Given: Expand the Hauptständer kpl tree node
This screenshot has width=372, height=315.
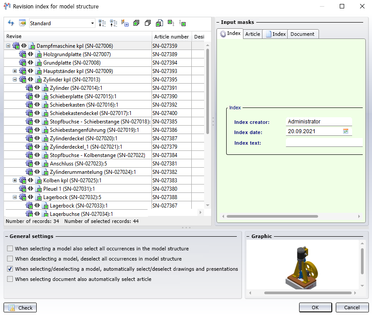Looking at the screenshot, I should pyautogui.click(x=15, y=71).
